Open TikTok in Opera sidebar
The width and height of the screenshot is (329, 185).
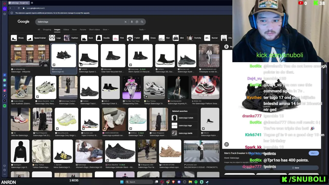coord(5,96)
